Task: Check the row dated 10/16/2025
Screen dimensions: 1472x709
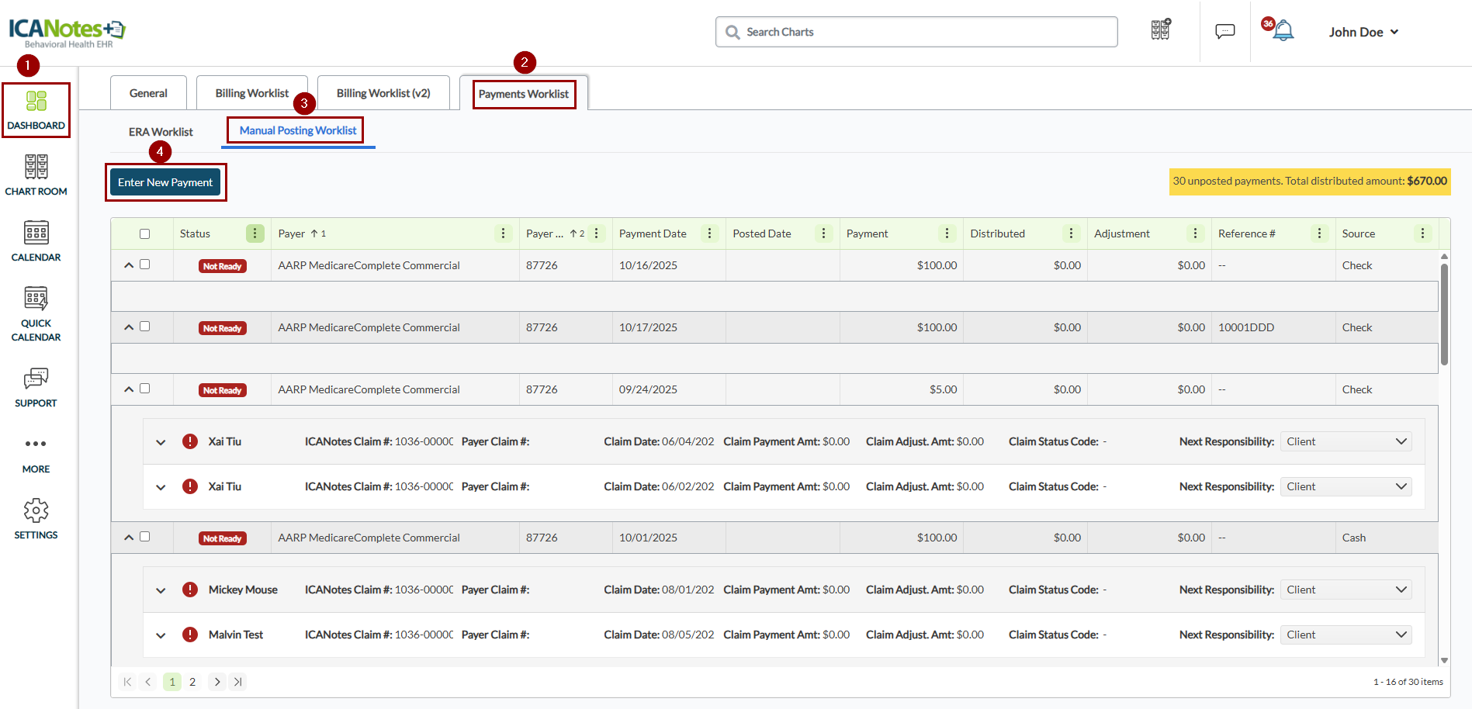Action: tap(144, 265)
